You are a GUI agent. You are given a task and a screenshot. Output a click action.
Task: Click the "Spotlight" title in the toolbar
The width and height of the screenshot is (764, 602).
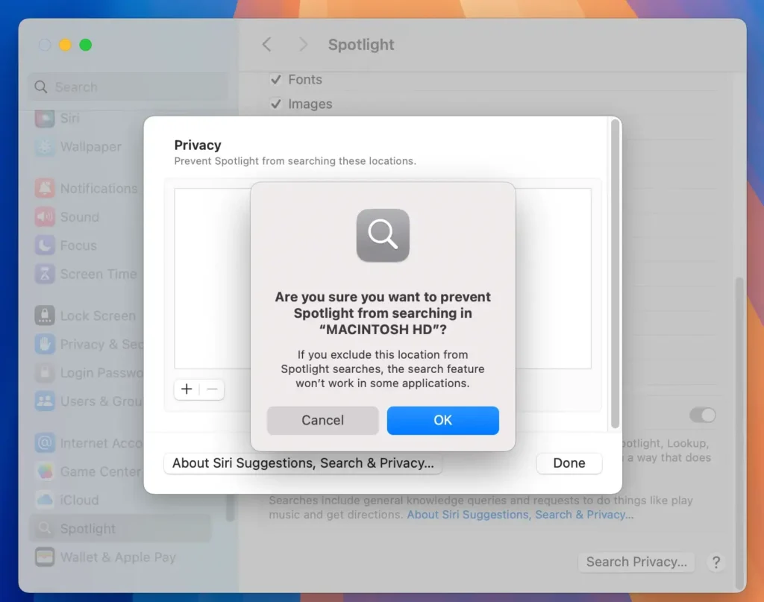361,45
